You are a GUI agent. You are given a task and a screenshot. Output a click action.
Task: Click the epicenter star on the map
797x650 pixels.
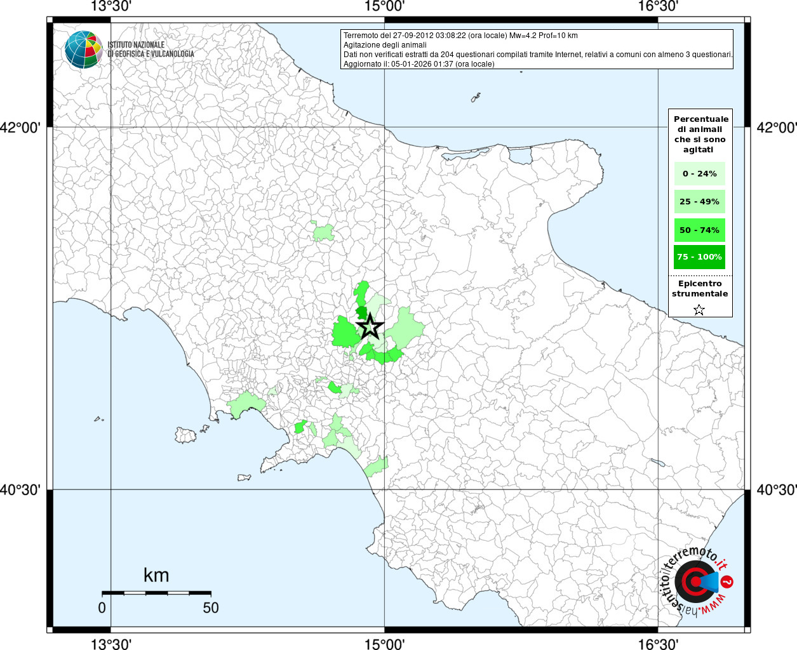click(x=370, y=328)
